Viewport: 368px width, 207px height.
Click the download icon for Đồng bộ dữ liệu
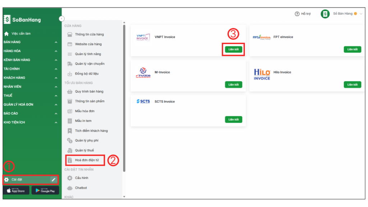point(70,74)
